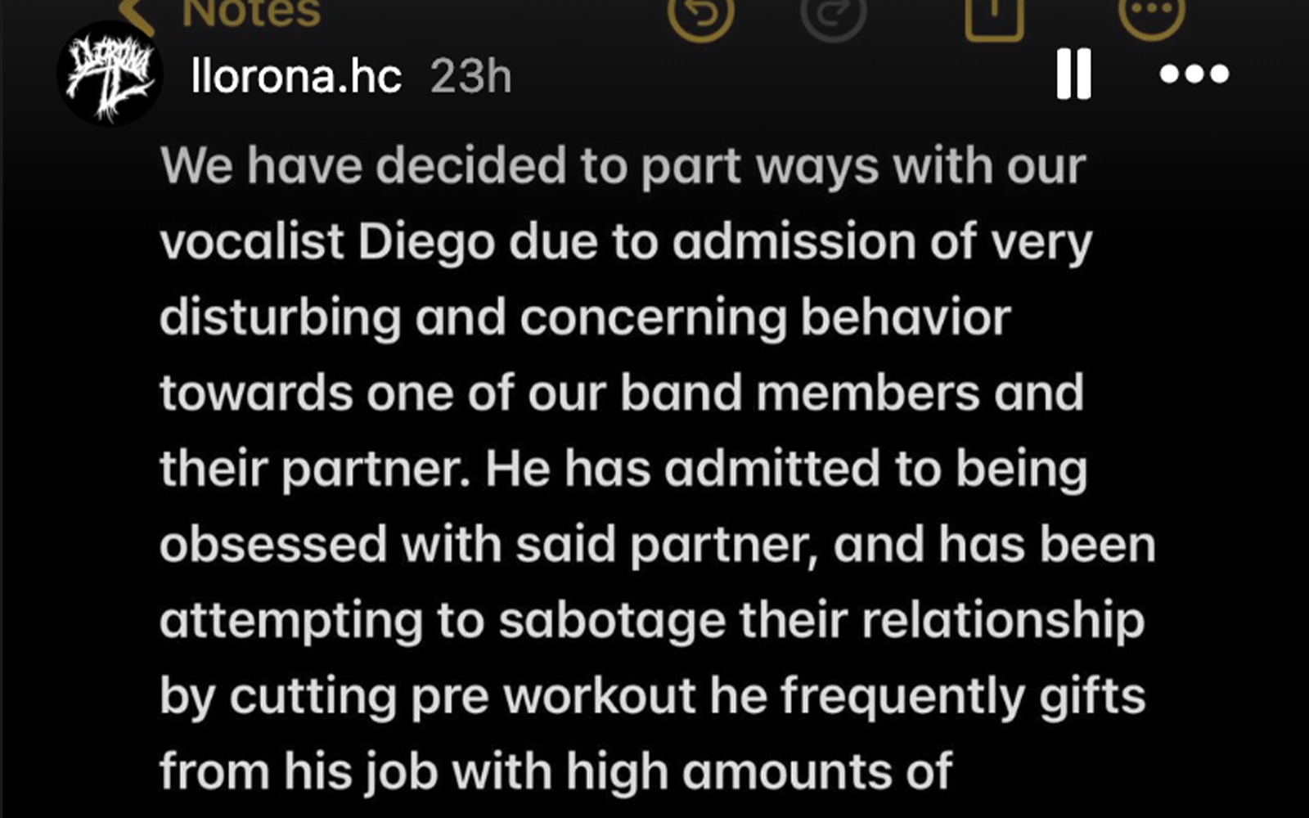The image size is (1309, 818).
Task: Click the "towards one of our band" line
Action: (x=622, y=393)
